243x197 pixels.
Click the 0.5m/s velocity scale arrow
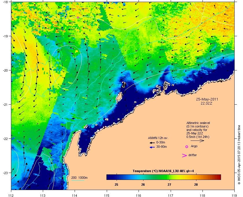pyautogui.click(x=197, y=141)
